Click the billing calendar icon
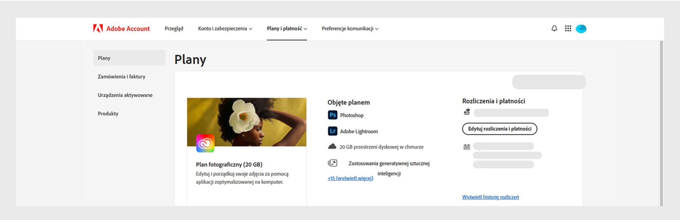Viewport: 680px width, 220px height. (467, 147)
